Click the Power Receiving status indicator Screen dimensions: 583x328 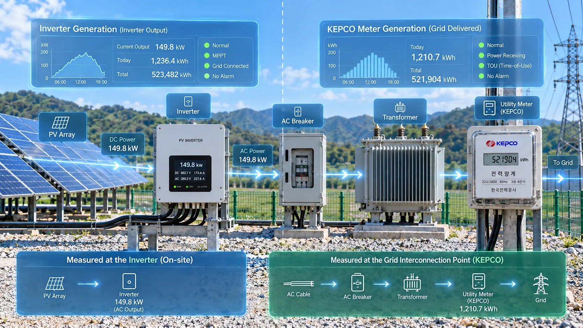502,55
